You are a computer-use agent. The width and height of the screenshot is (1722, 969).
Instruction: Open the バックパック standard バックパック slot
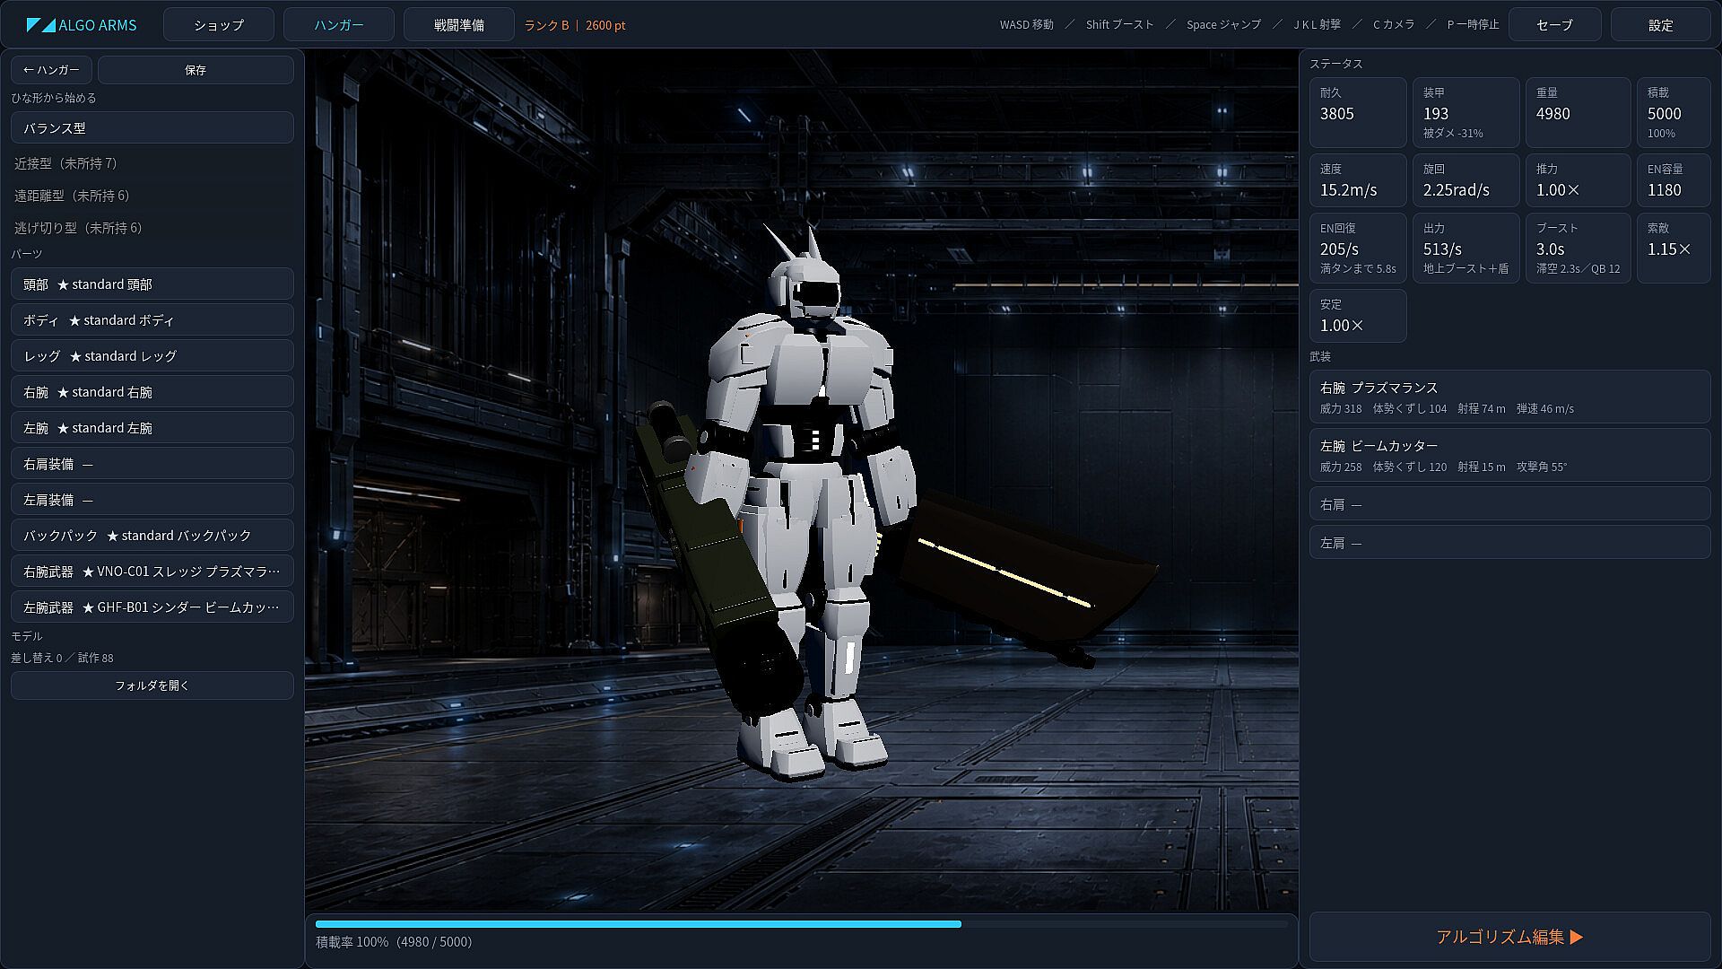tap(152, 535)
